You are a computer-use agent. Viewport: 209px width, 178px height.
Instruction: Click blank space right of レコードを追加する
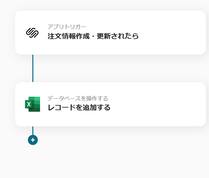pos(157,108)
